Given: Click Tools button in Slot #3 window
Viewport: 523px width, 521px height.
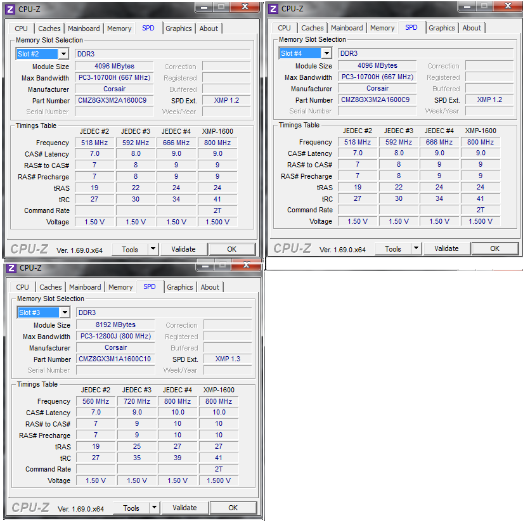Looking at the screenshot, I should (x=131, y=508).
